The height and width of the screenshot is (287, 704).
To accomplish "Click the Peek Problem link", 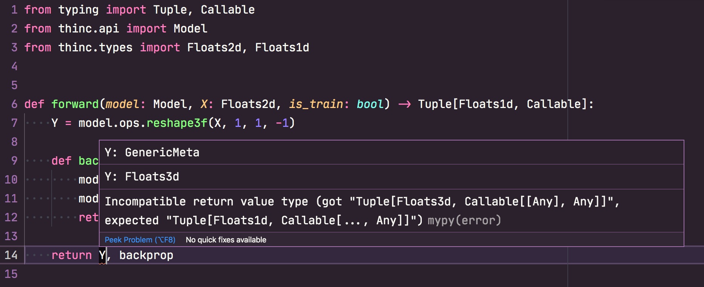I will 139,239.
